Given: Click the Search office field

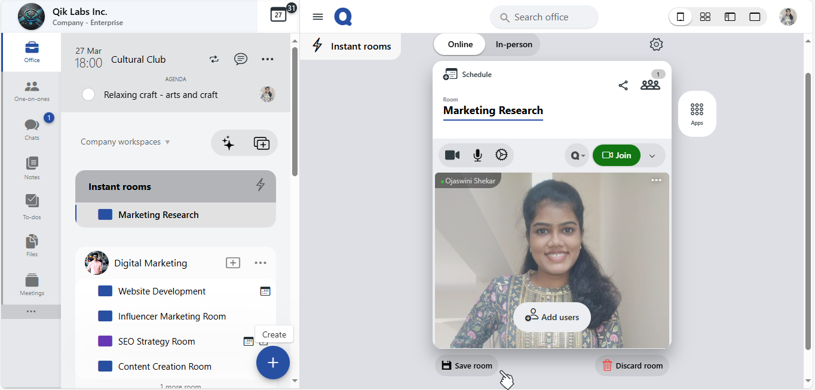Looking at the screenshot, I should coord(544,17).
